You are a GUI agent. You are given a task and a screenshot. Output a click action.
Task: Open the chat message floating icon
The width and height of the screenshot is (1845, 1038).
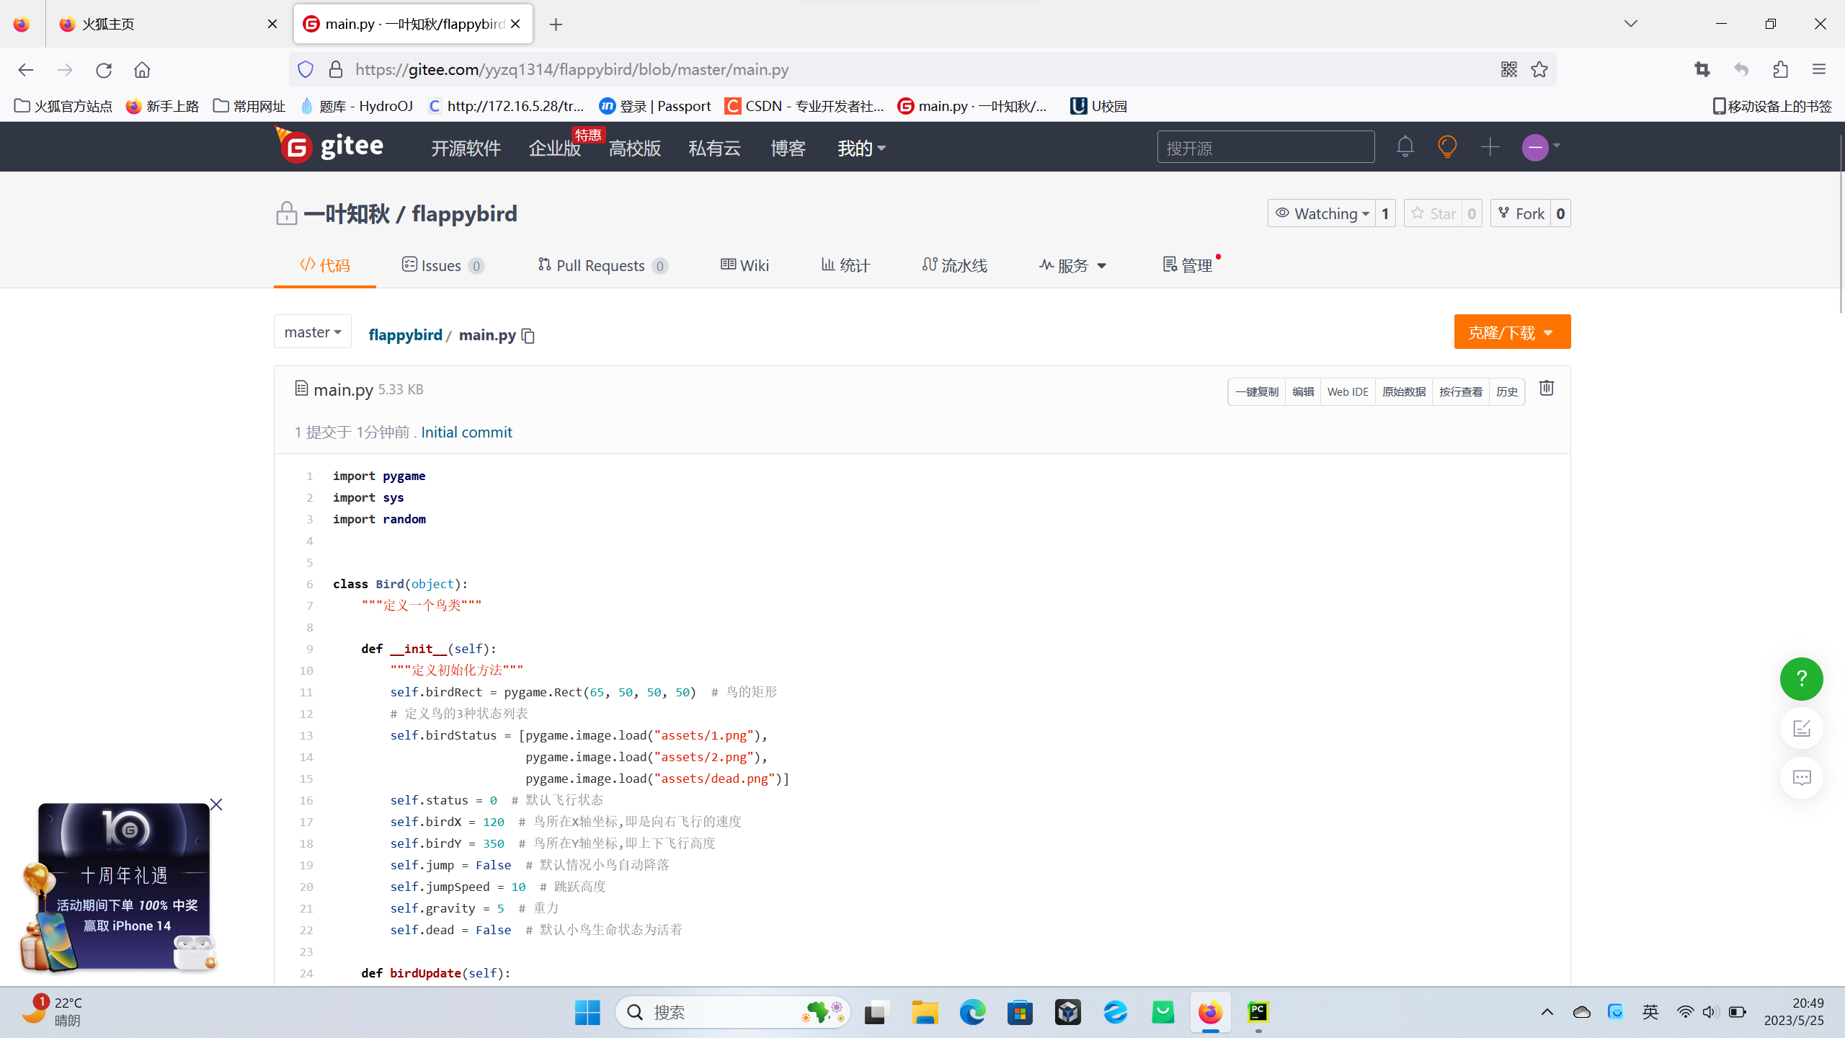coord(1801,778)
